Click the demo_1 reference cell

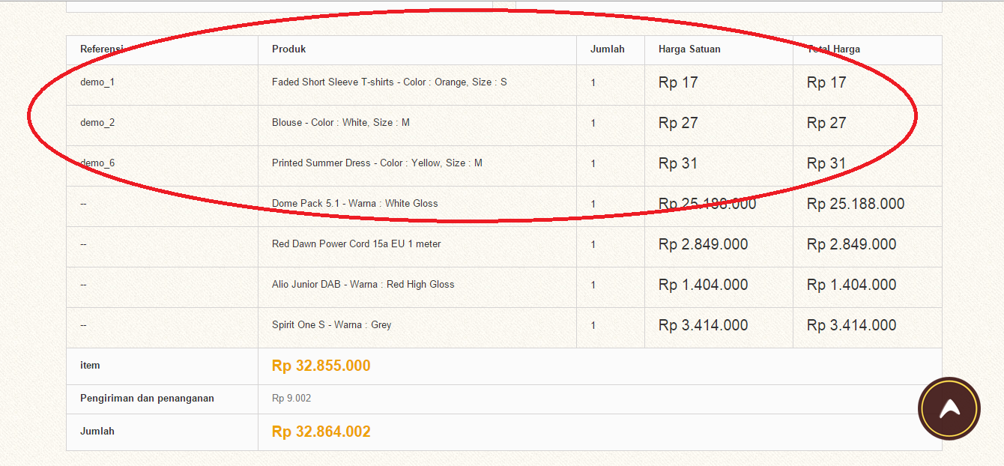point(97,82)
